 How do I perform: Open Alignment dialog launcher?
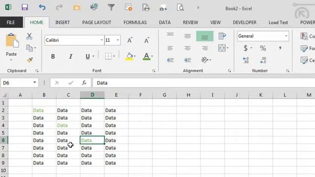click(229, 71)
